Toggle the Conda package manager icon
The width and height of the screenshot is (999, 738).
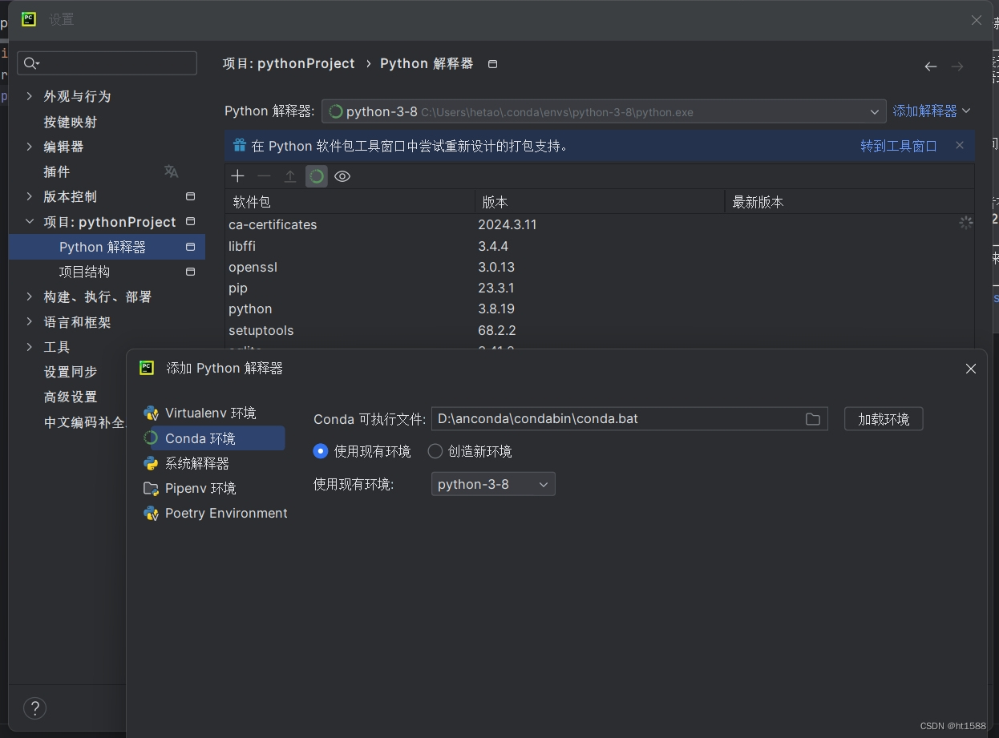[317, 176]
